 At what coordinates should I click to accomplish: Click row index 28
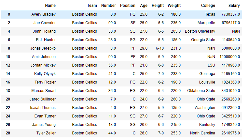(8, 133)
